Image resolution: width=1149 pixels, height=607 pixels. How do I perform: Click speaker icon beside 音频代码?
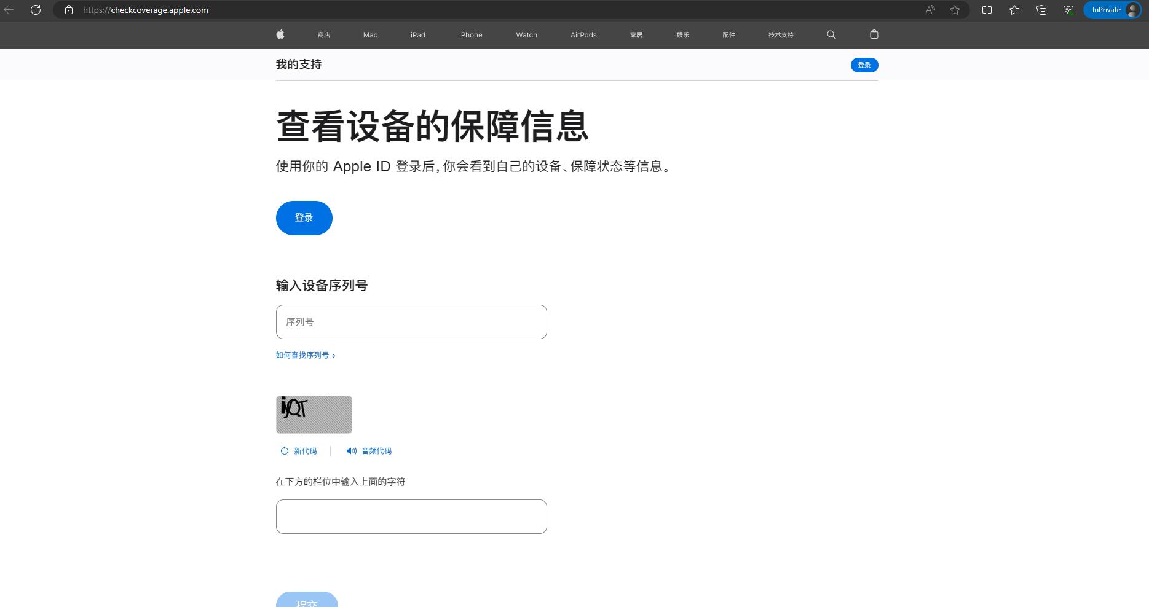[x=352, y=451]
